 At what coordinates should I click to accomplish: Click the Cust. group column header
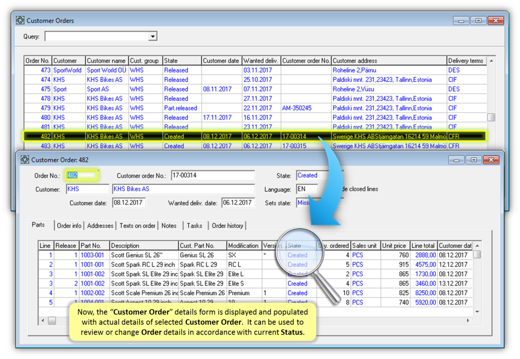click(x=145, y=61)
